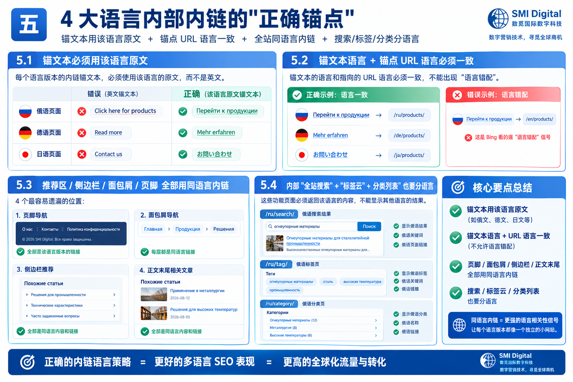Open the thumbnail beside Применение в металлургии
Image resolution: width=573 pixels, height=382 pixels.
[x=154, y=294]
